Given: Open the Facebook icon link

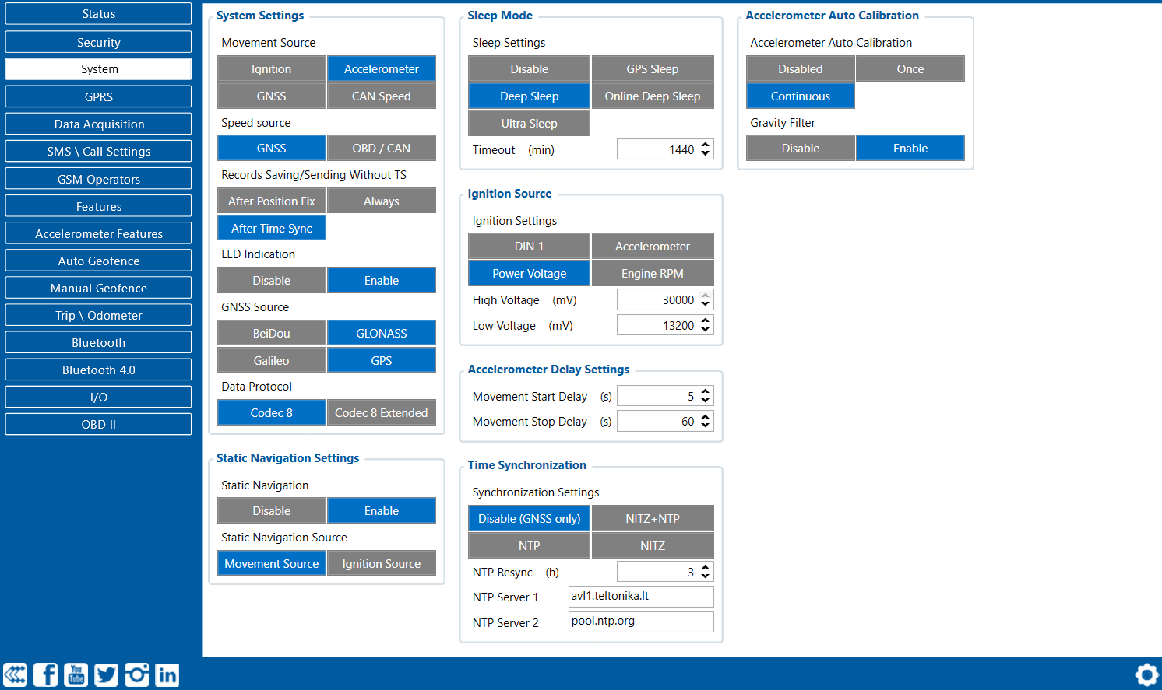Looking at the screenshot, I should coord(46,674).
